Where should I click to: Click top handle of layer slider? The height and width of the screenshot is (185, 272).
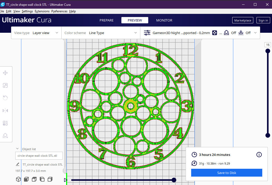268,51
